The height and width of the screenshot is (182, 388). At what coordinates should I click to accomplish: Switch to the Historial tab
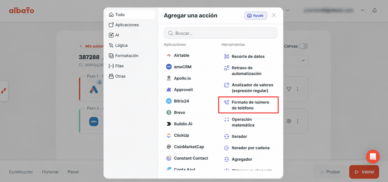(x=50, y=172)
